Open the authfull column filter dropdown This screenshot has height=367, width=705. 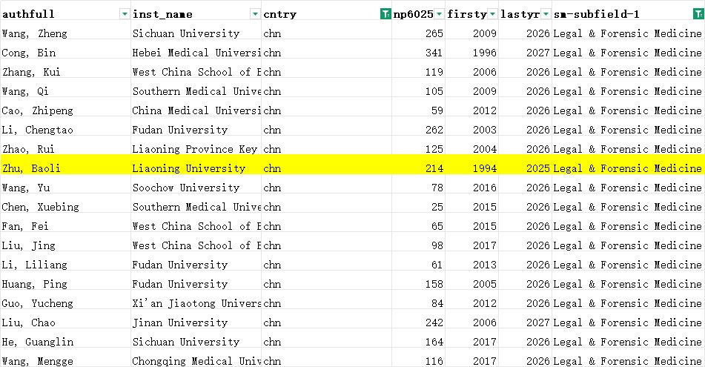pos(125,14)
